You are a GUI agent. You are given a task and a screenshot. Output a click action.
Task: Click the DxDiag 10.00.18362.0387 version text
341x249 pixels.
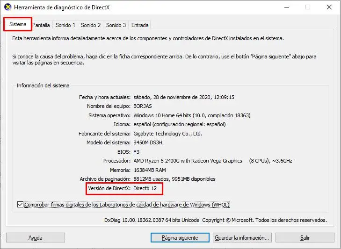point(152,220)
